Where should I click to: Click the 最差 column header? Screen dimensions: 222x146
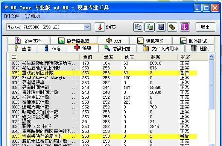pyautogui.click(x=111, y=57)
